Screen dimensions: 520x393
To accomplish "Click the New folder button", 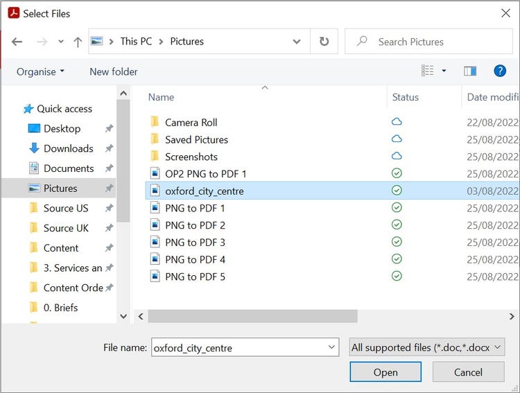I will point(114,71).
